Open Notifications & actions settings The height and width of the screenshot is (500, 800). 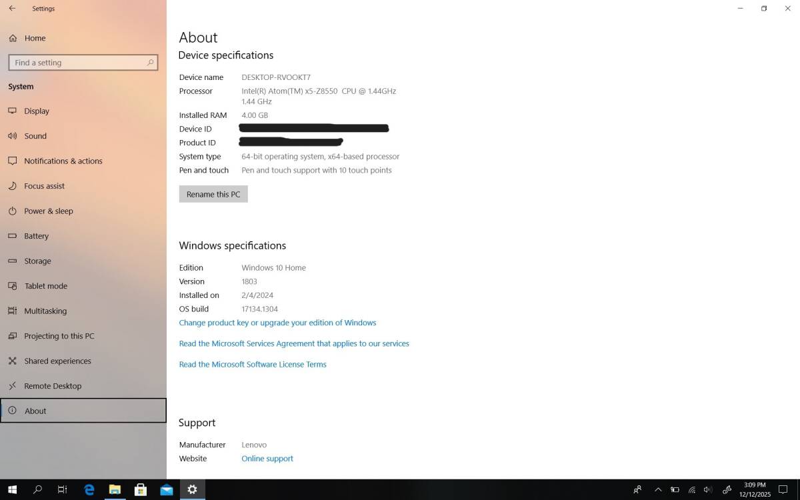[x=63, y=161]
